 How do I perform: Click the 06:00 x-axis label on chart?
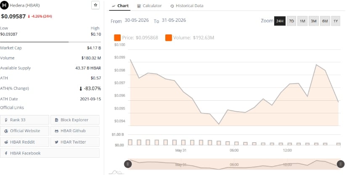pos(234,150)
